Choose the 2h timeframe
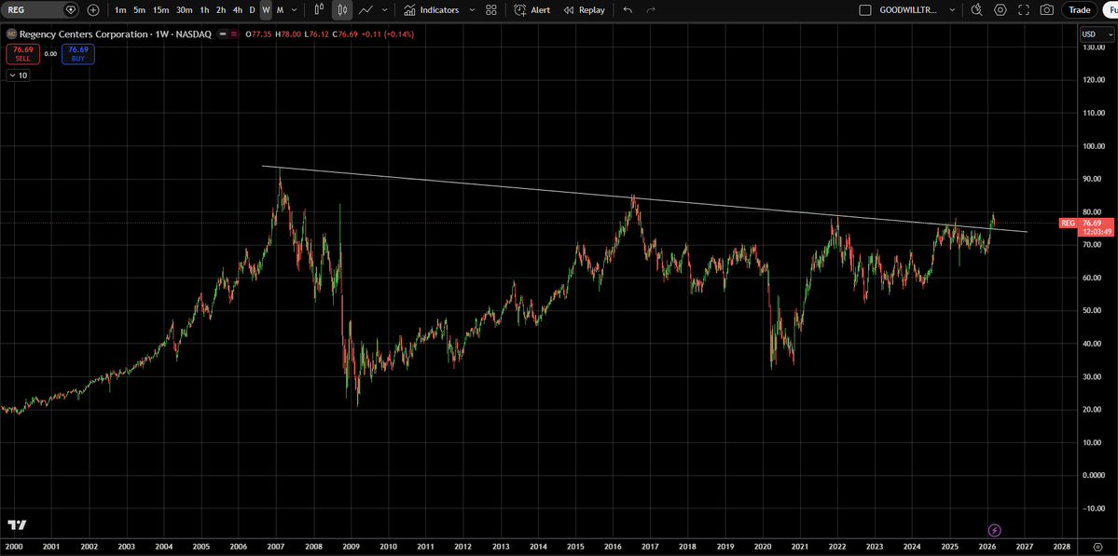 pos(221,10)
